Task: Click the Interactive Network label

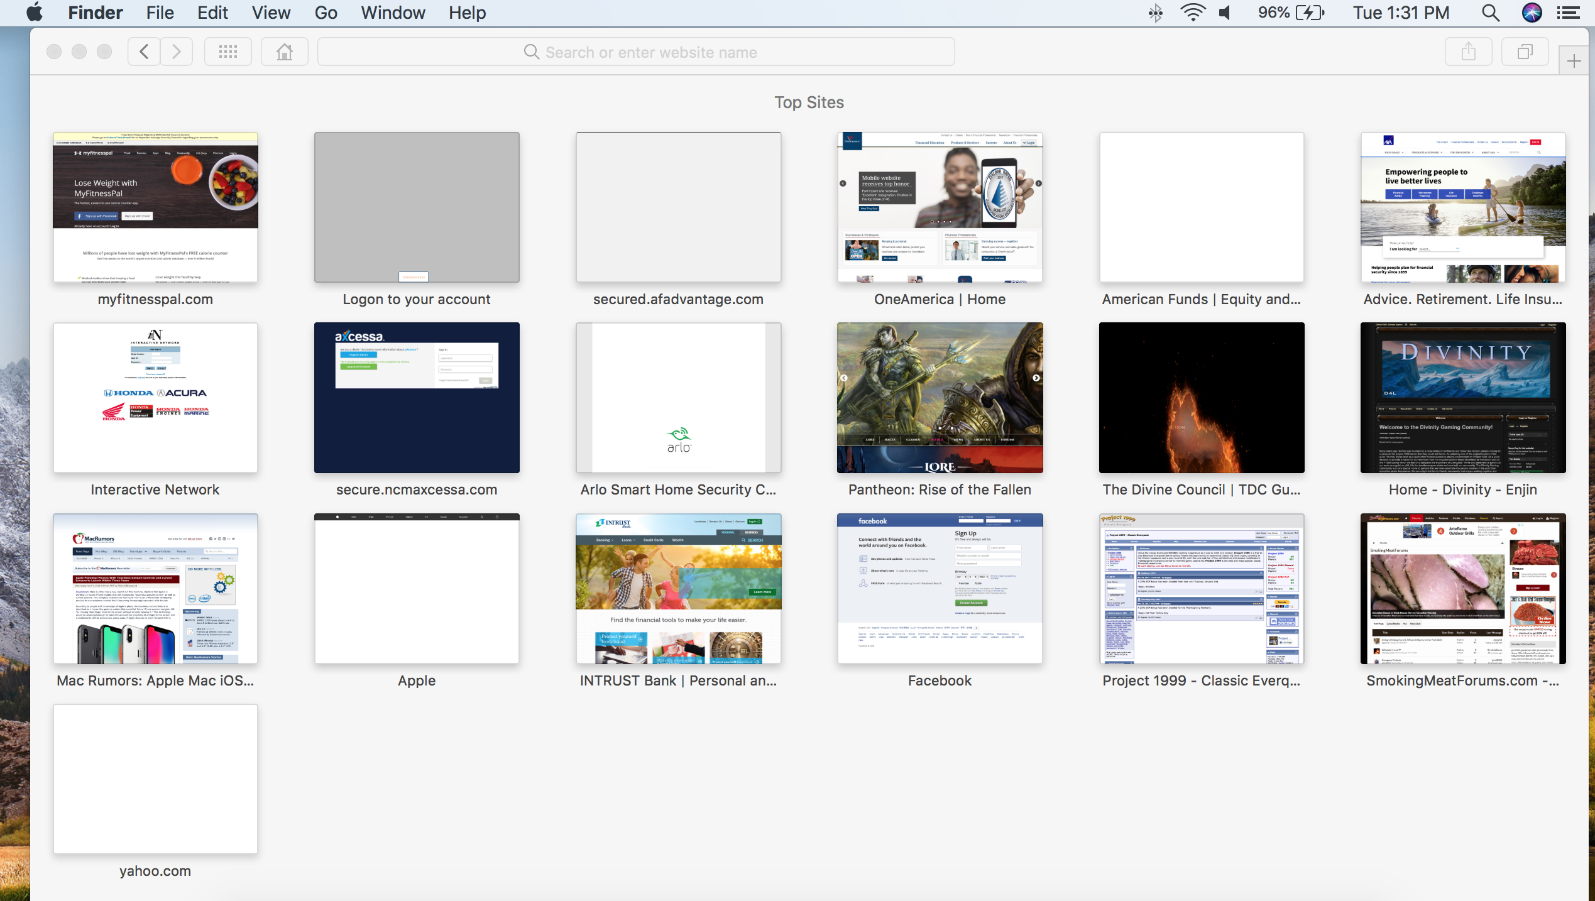Action: [155, 490]
